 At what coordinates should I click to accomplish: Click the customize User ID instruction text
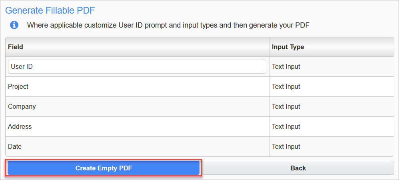(168, 25)
